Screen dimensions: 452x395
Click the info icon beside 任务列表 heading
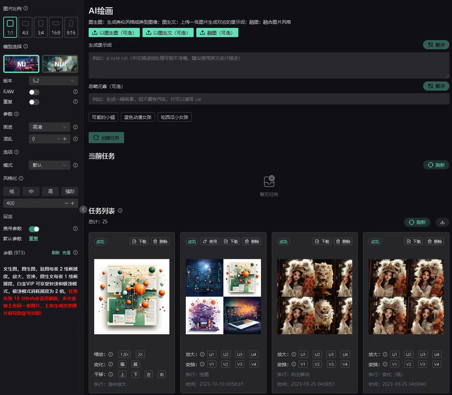click(120, 210)
